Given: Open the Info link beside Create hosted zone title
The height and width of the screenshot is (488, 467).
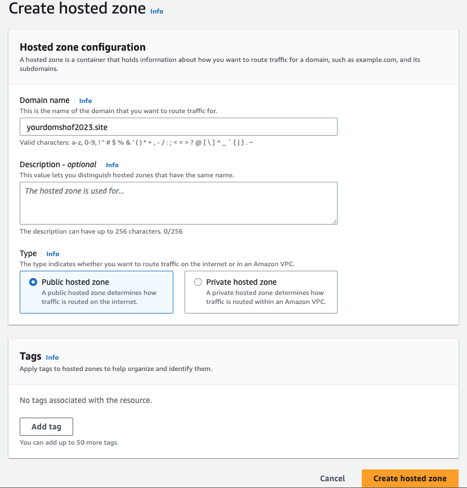Looking at the screenshot, I should [x=156, y=11].
